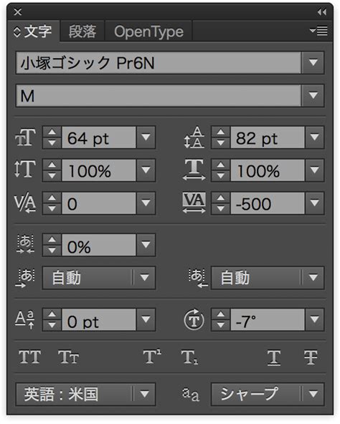Open the kerning 0 dropdown arrow
Viewport: 340px width, 424px height.
(x=146, y=203)
